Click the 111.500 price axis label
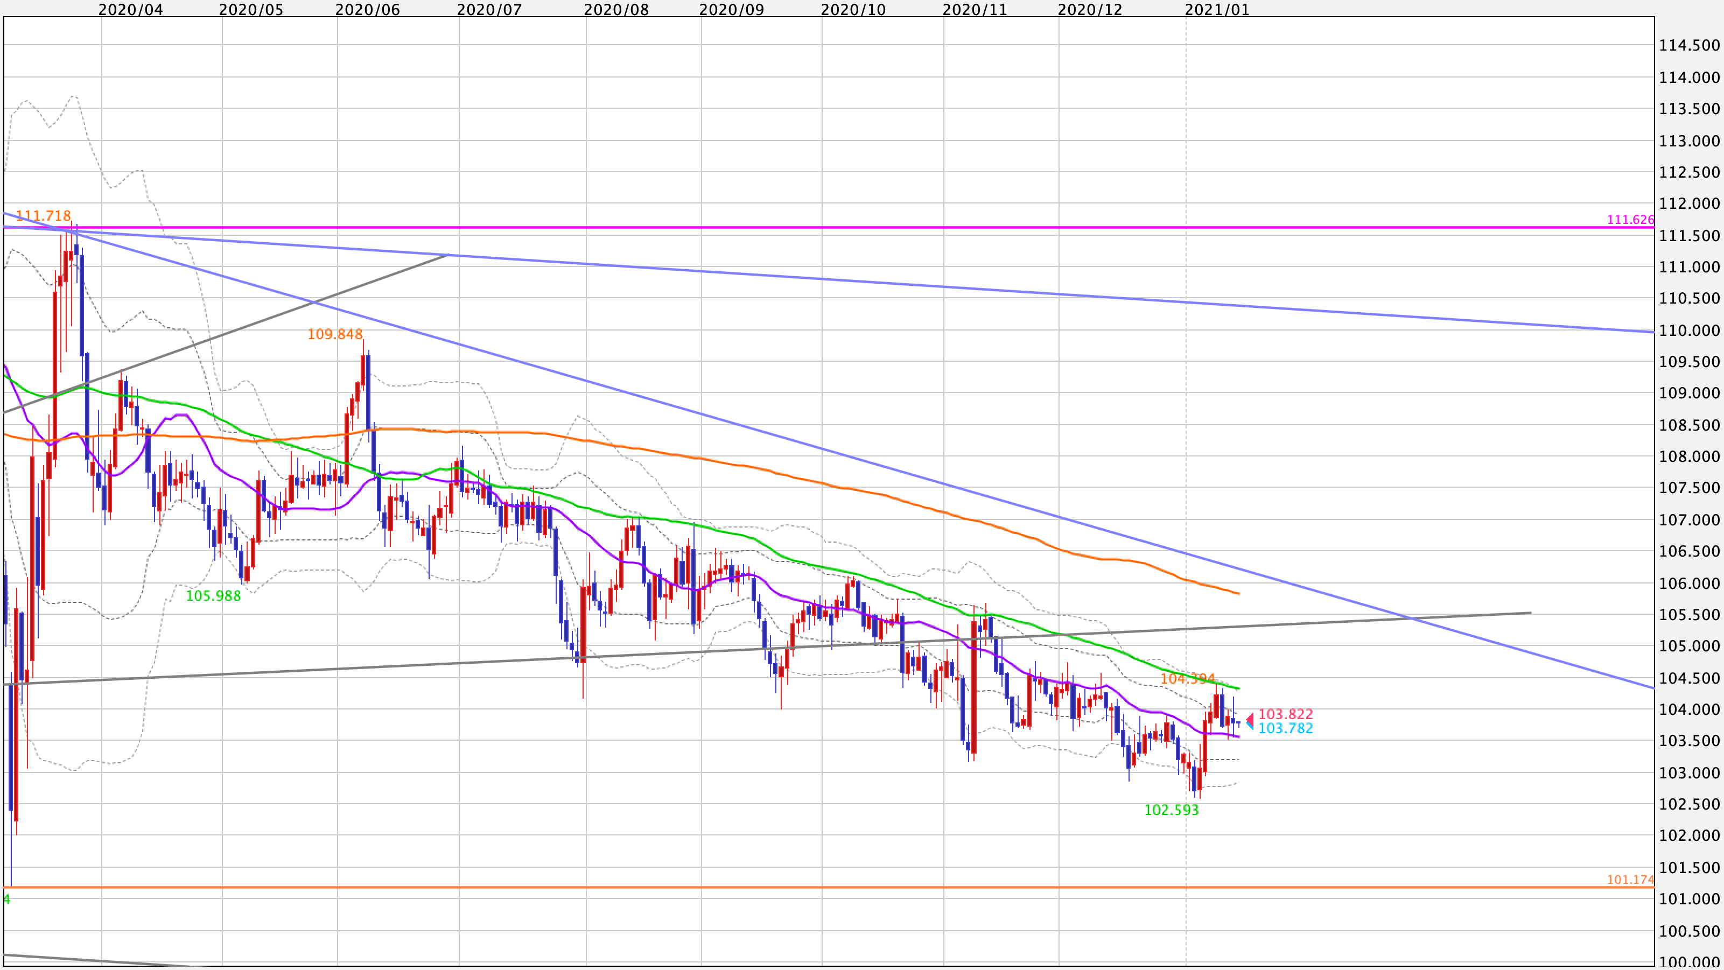1724x970 pixels. coord(1689,235)
